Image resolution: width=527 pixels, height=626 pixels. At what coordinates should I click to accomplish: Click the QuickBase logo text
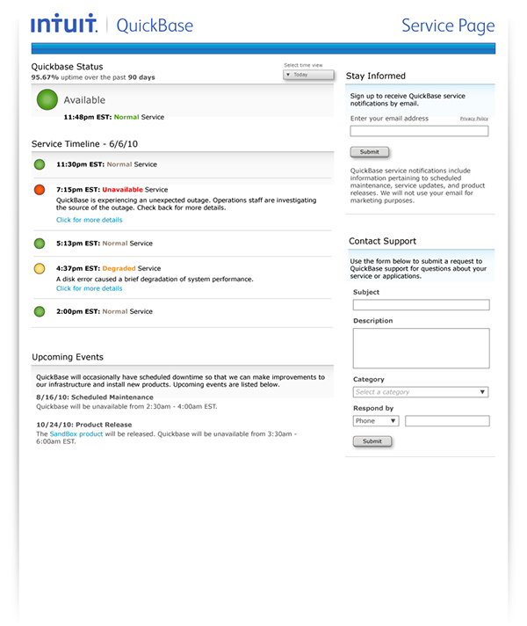155,26
